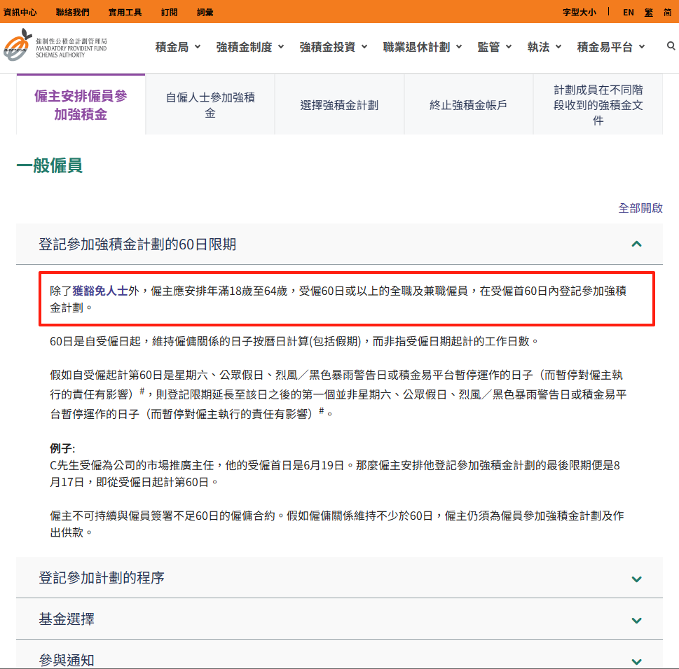Switch to 自僱人士參加強積金 tab

pos(210,105)
